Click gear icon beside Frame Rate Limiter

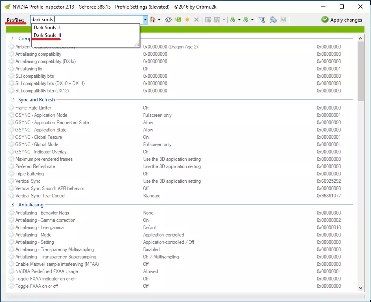[11, 108]
